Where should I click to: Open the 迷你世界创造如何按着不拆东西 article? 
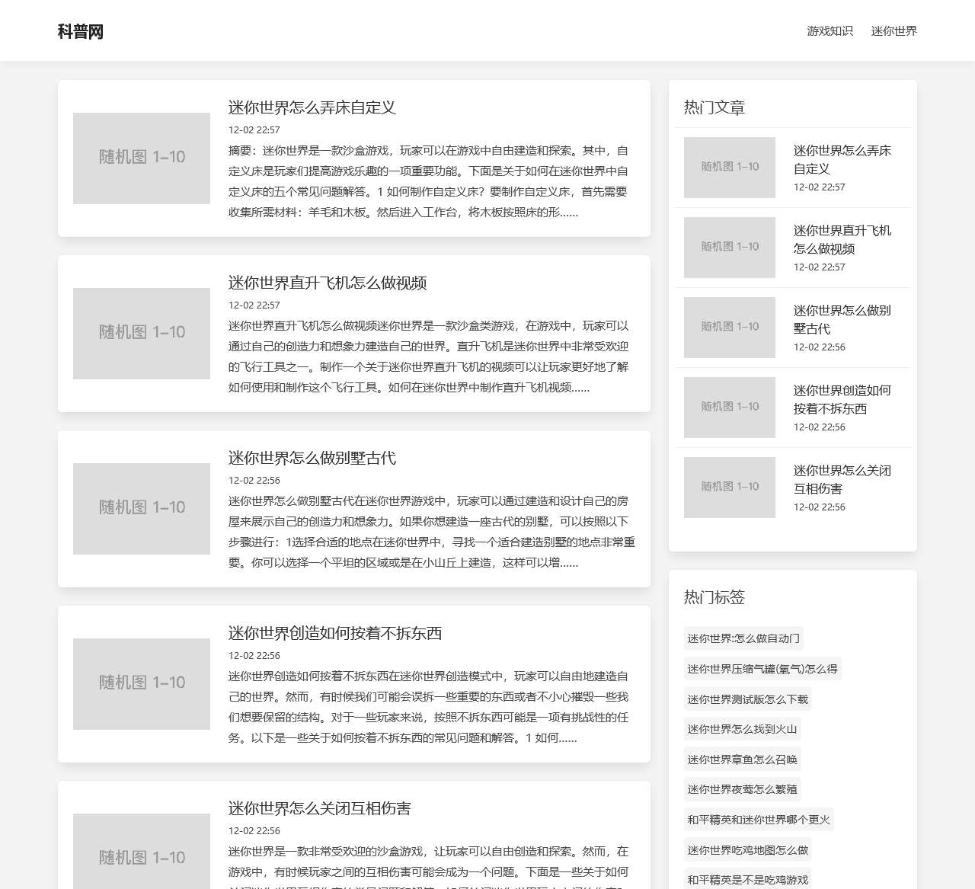pyautogui.click(x=335, y=633)
